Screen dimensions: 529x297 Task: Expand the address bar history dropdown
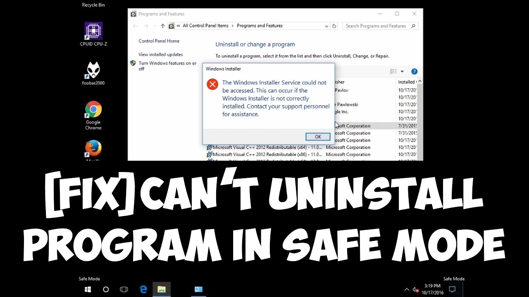coord(326,26)
